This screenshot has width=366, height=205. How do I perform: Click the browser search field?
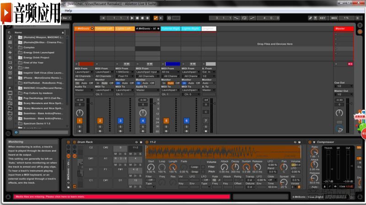click(41, 26)
